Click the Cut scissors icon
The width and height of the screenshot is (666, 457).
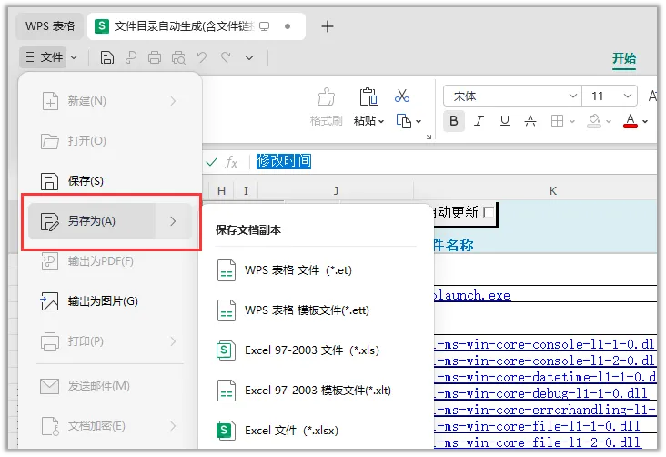402,96
